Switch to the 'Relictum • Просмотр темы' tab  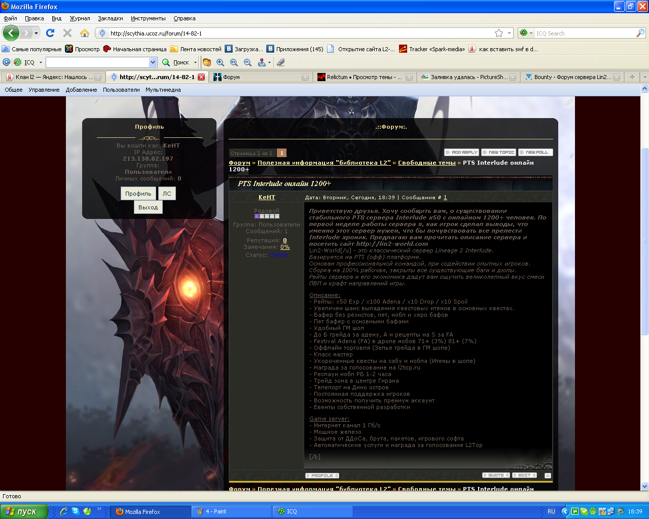364,77
